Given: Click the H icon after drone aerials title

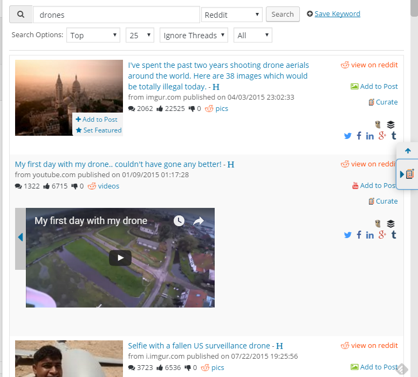Looking at the screenshot, I should [216, 87].
